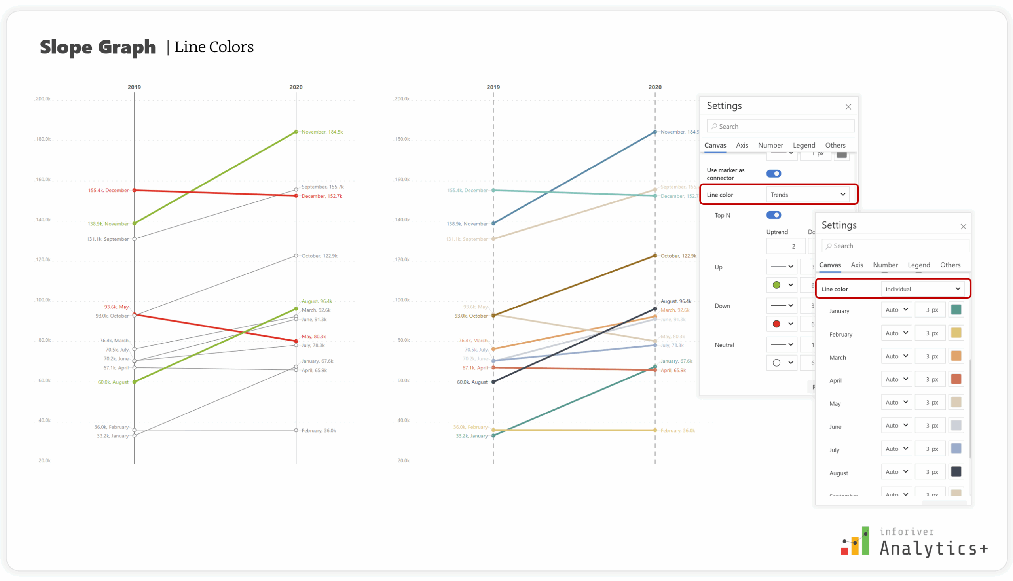Open the Up line style selector

tap(782, 267)
